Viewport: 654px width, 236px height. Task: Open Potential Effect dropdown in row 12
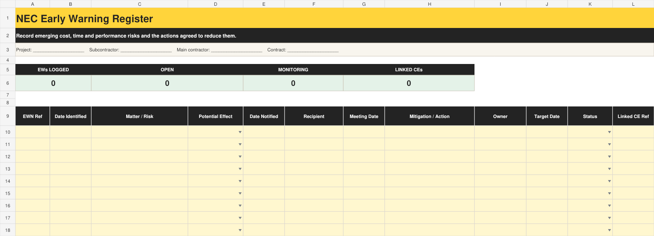coord(240,157)
